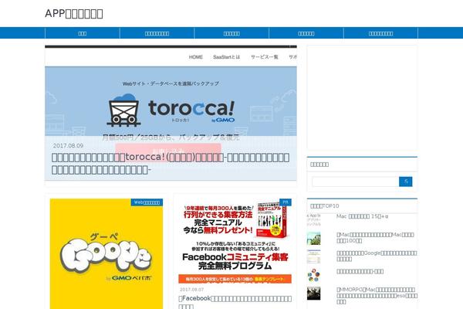The height and width of the screenshot is (309, 463).
Task: Select the second item in blue navigation bar
Action: point(157,33)
